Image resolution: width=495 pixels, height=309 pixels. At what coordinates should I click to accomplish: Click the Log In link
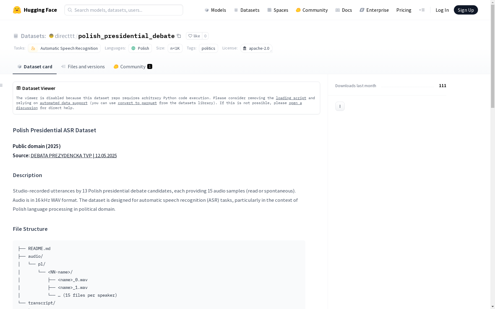442,10
